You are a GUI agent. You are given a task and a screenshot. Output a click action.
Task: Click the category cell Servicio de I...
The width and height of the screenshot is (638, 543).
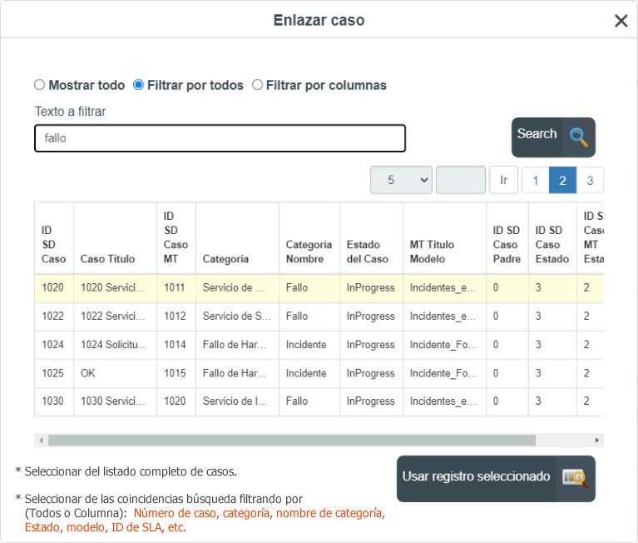tap(235, 401)
